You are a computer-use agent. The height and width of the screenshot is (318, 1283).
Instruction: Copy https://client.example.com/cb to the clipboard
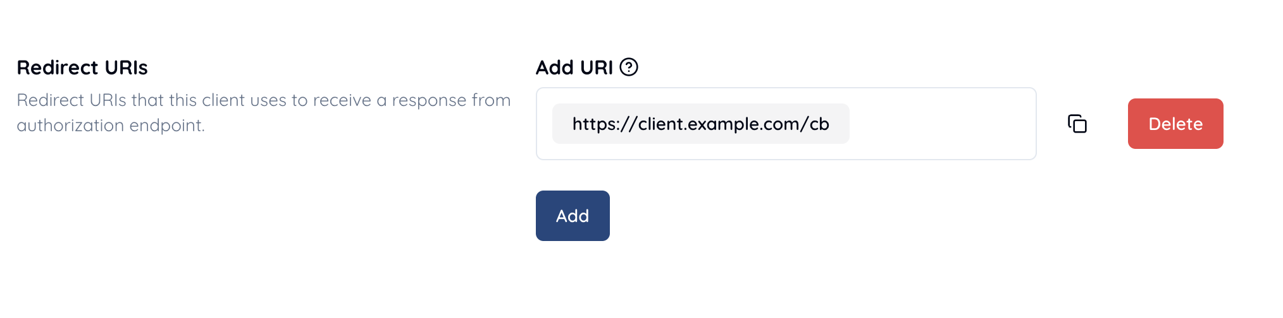tap(1077, 124)
